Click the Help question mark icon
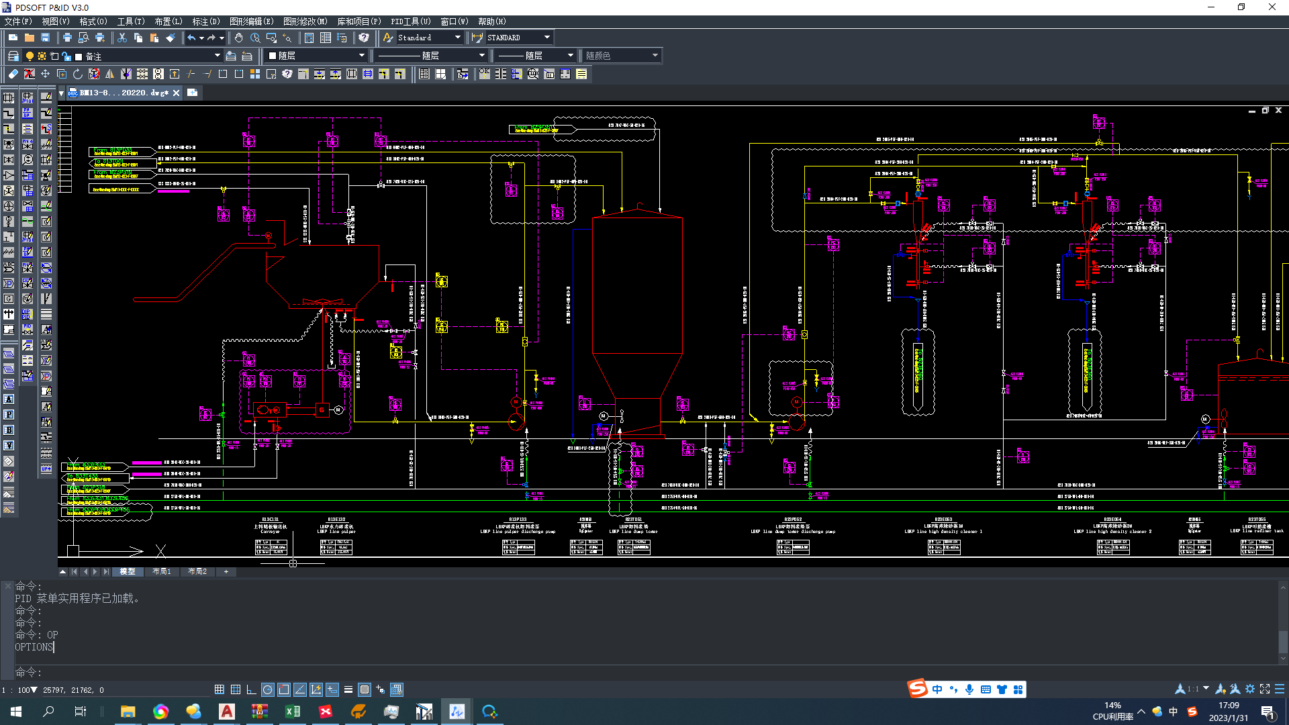This screenshot has height=725, width=1289. pos(363,38)
